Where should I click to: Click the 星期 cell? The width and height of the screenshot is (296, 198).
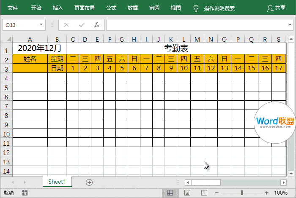(57, 59)
